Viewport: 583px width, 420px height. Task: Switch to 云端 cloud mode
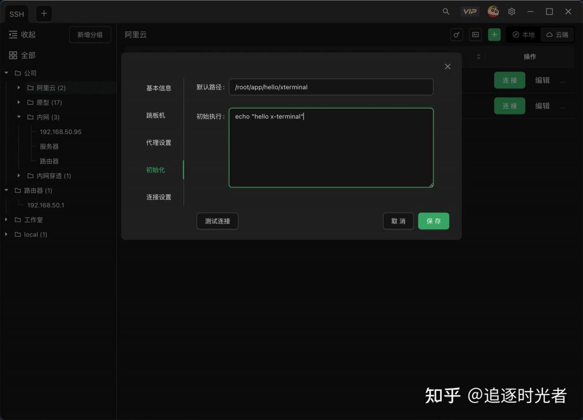[557, 35]
